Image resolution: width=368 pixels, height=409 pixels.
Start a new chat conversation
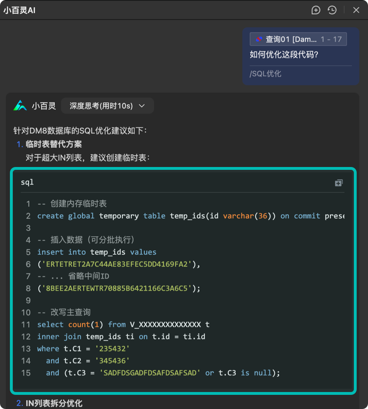pos(316,10)
